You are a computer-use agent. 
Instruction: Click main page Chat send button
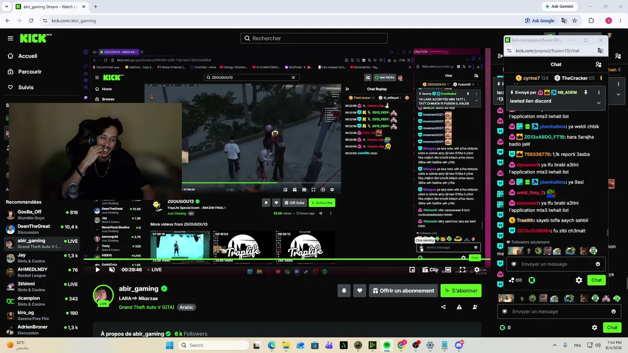click(x=612, y=328)
